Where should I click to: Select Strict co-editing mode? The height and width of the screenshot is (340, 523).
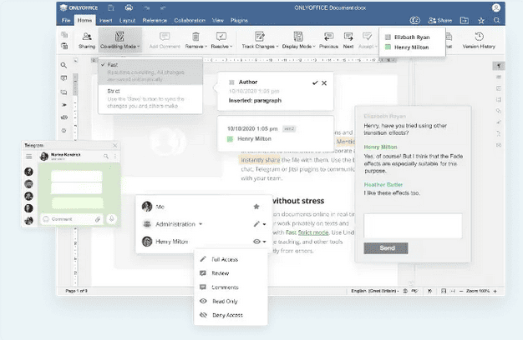click(x=150, y=98)
